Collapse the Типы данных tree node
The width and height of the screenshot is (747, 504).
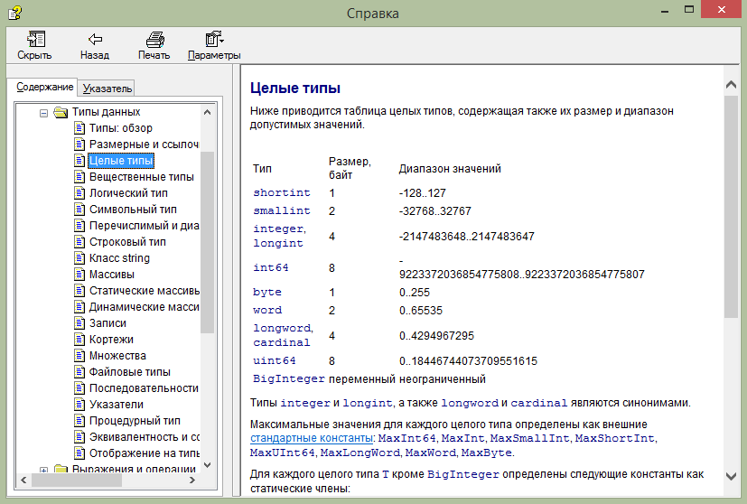coord(44,113)
